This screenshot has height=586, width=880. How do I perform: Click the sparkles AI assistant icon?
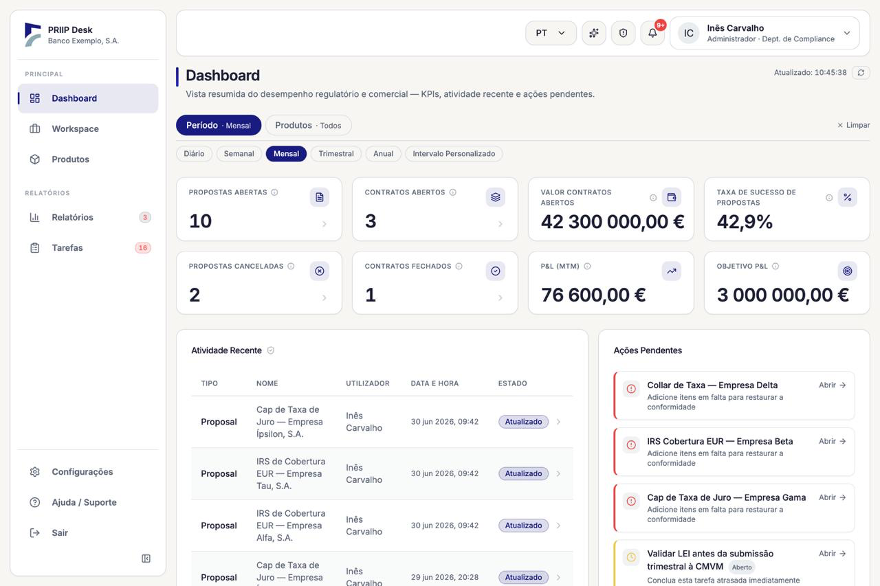click(x=594, y=33)
